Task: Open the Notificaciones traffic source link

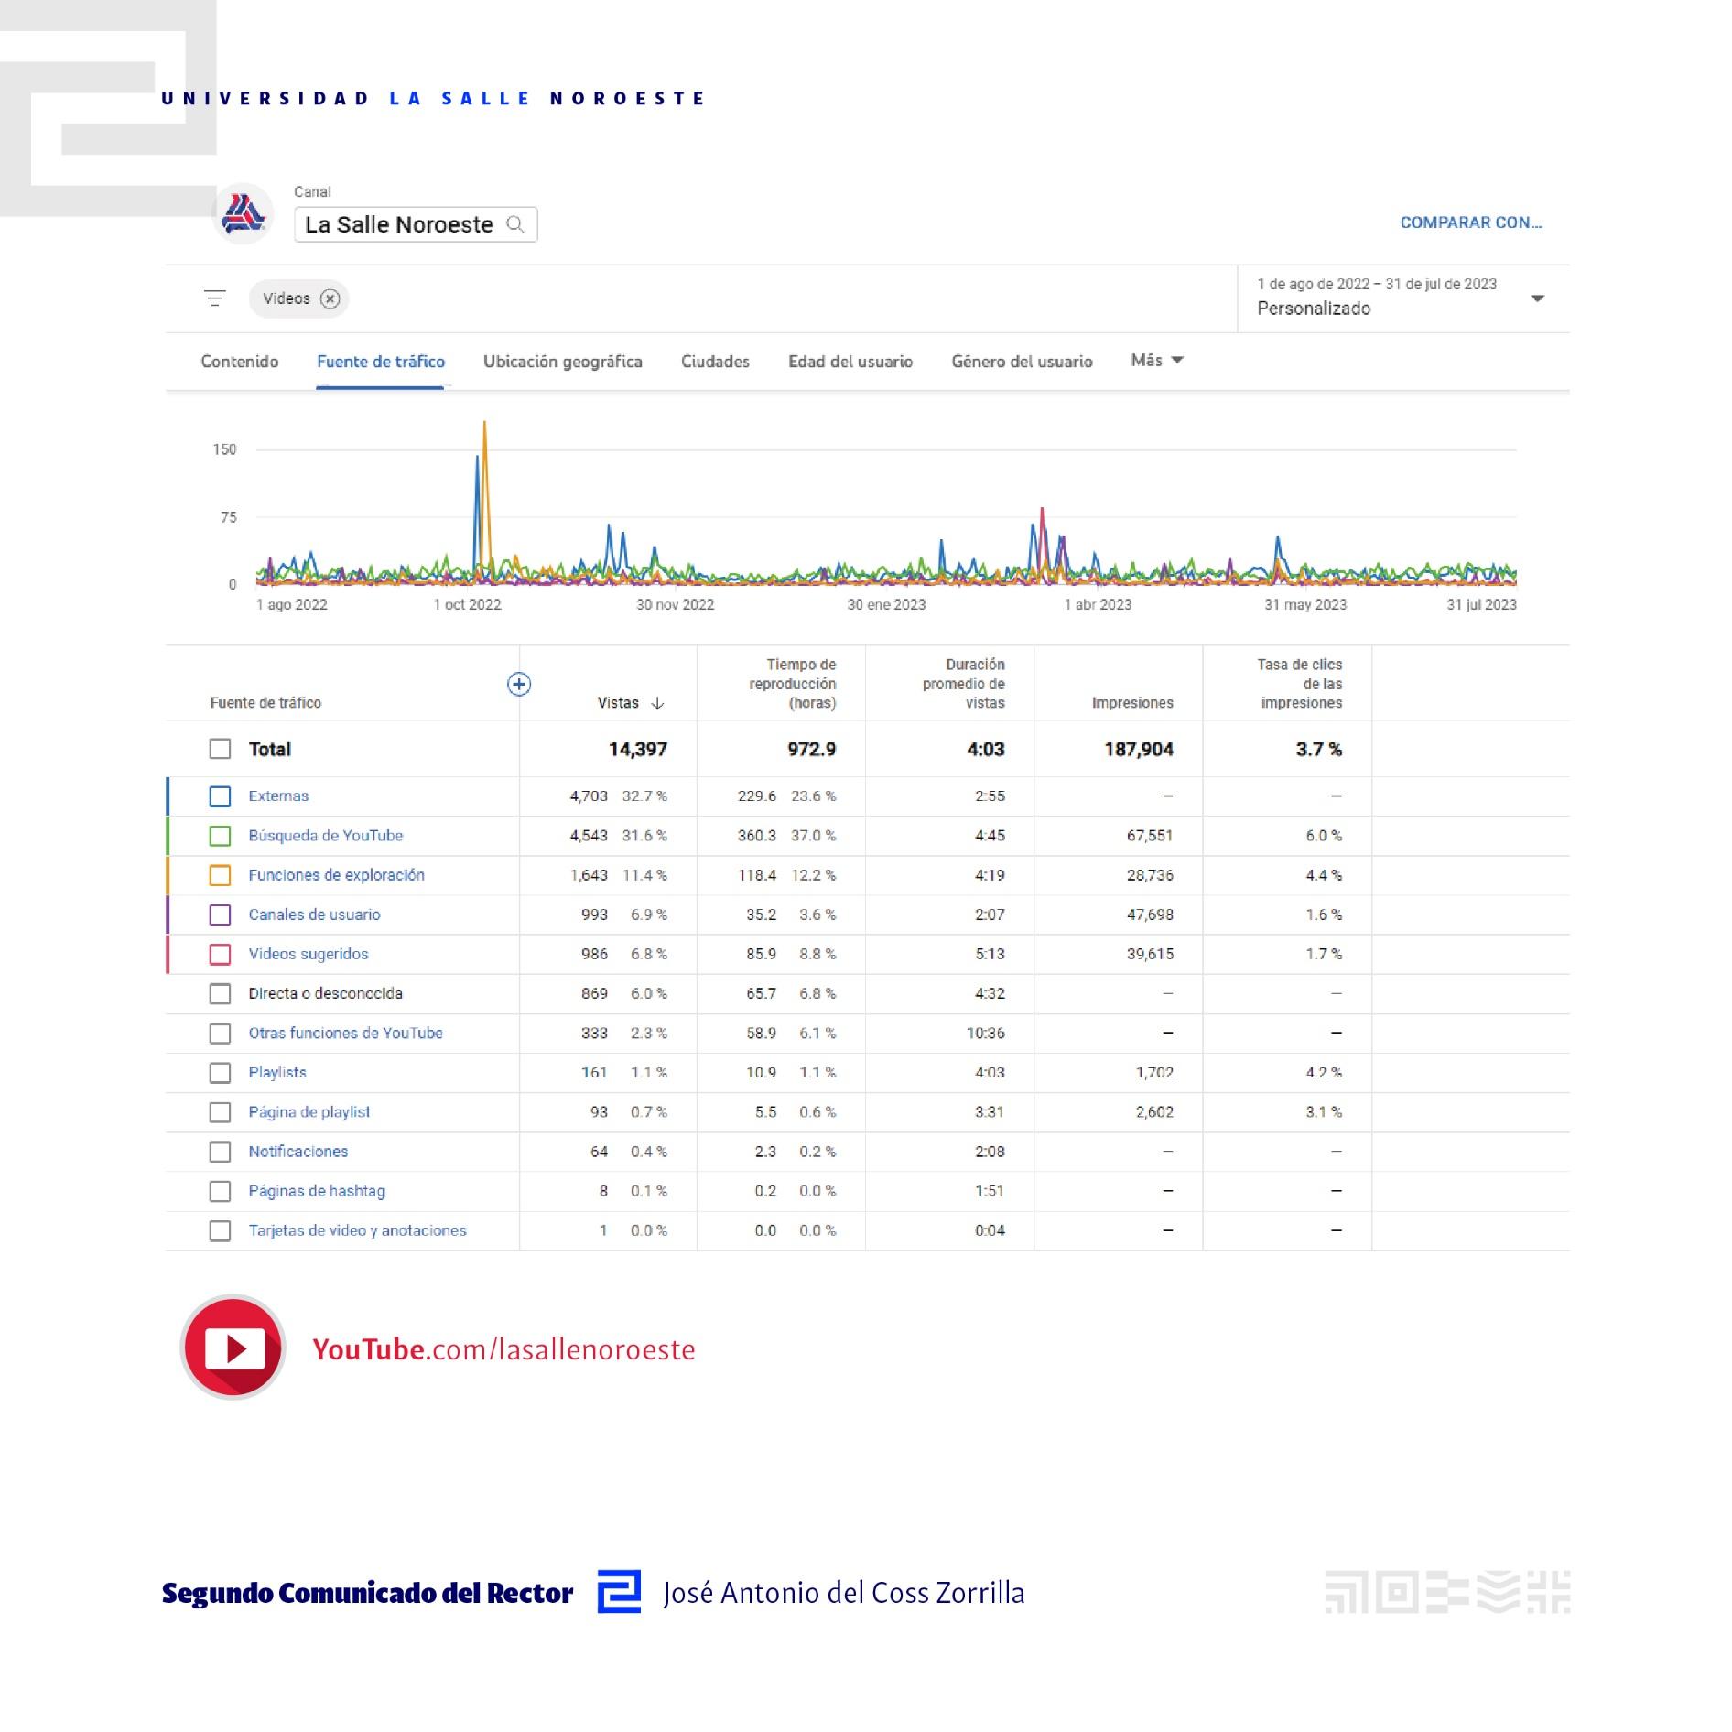Action: pyautogui.click(x=298, y=1152)
